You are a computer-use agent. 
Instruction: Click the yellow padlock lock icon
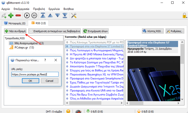click(x=184, y=16)
